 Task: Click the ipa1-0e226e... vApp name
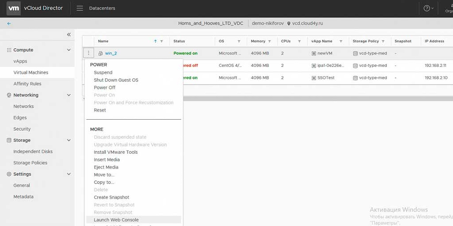[x=331, y=66]
